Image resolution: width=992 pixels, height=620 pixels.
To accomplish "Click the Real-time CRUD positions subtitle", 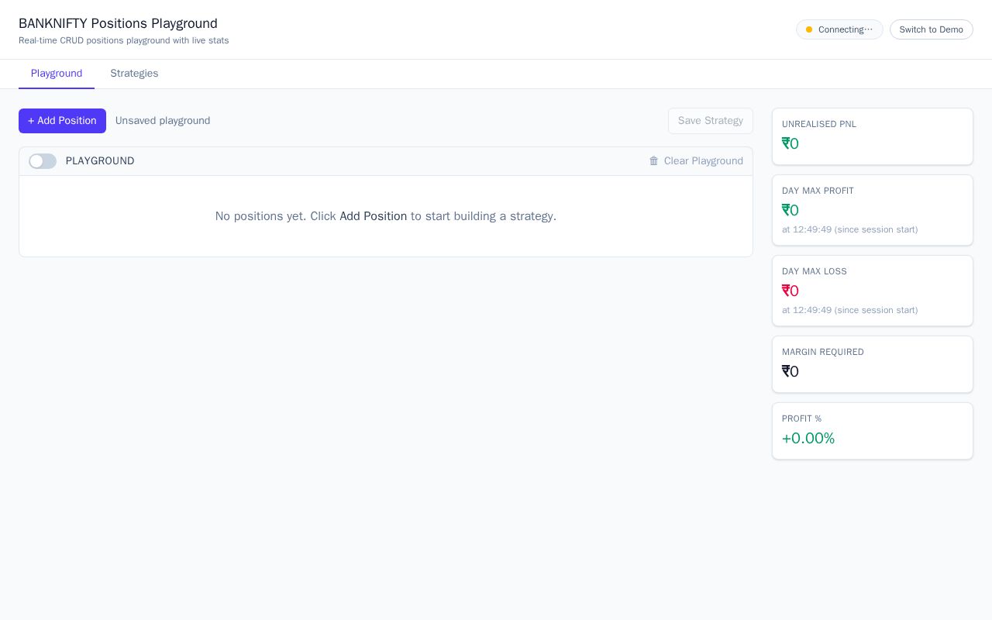I will pyautogui.click(x=124, y=40).
